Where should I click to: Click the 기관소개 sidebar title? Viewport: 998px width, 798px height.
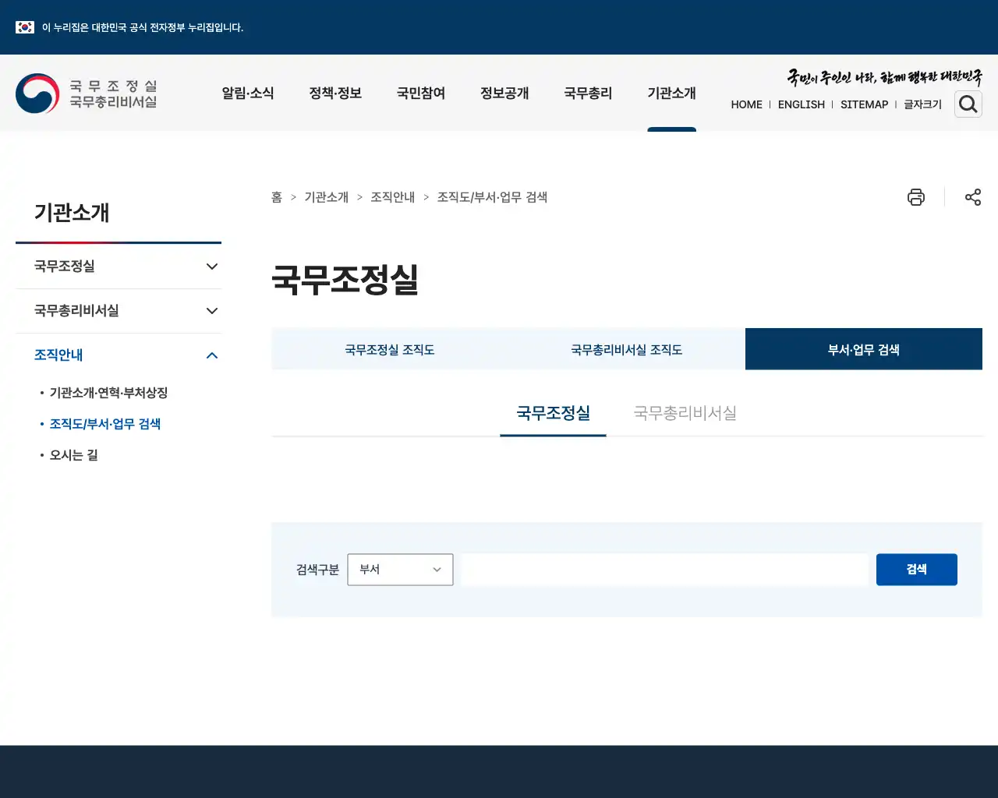[72, 213]
